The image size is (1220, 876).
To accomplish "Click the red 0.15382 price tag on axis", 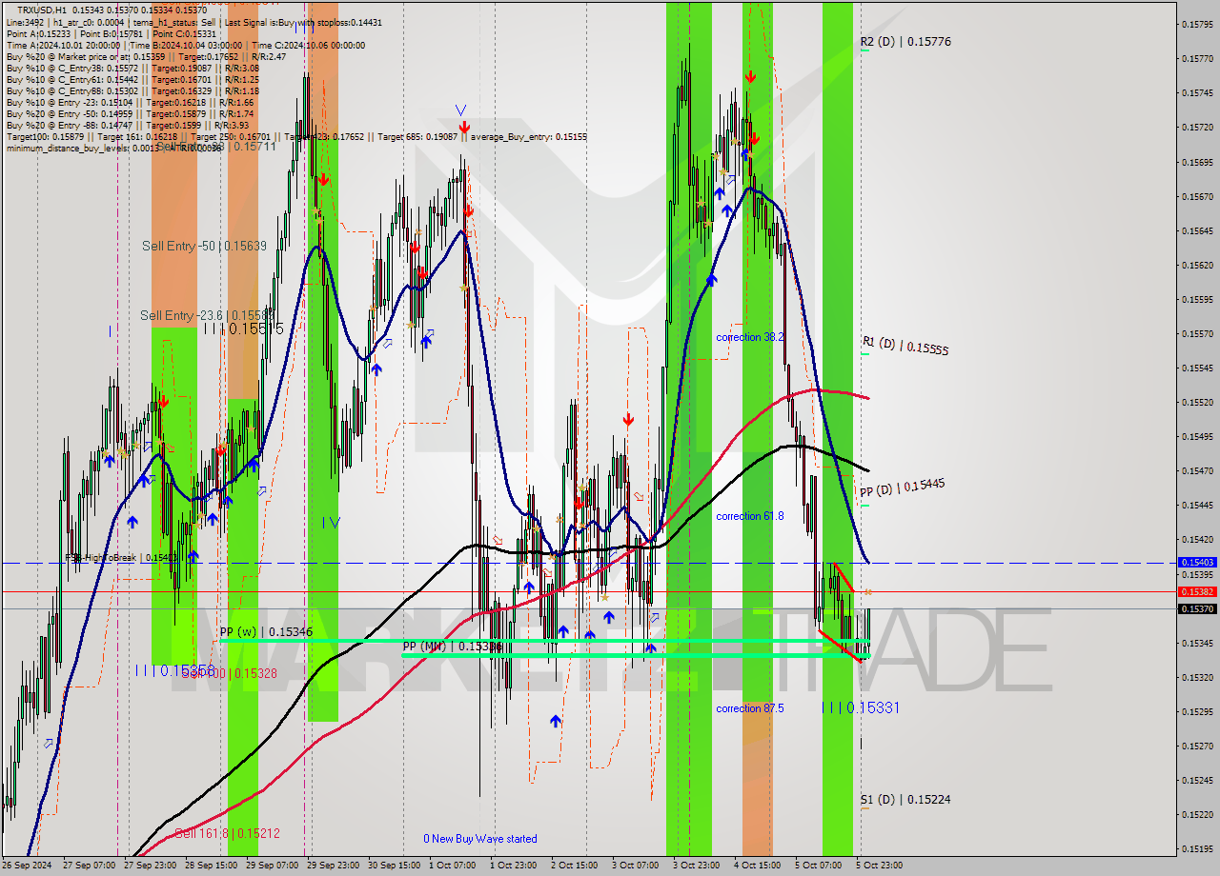I will click(x=1197, y=591).
